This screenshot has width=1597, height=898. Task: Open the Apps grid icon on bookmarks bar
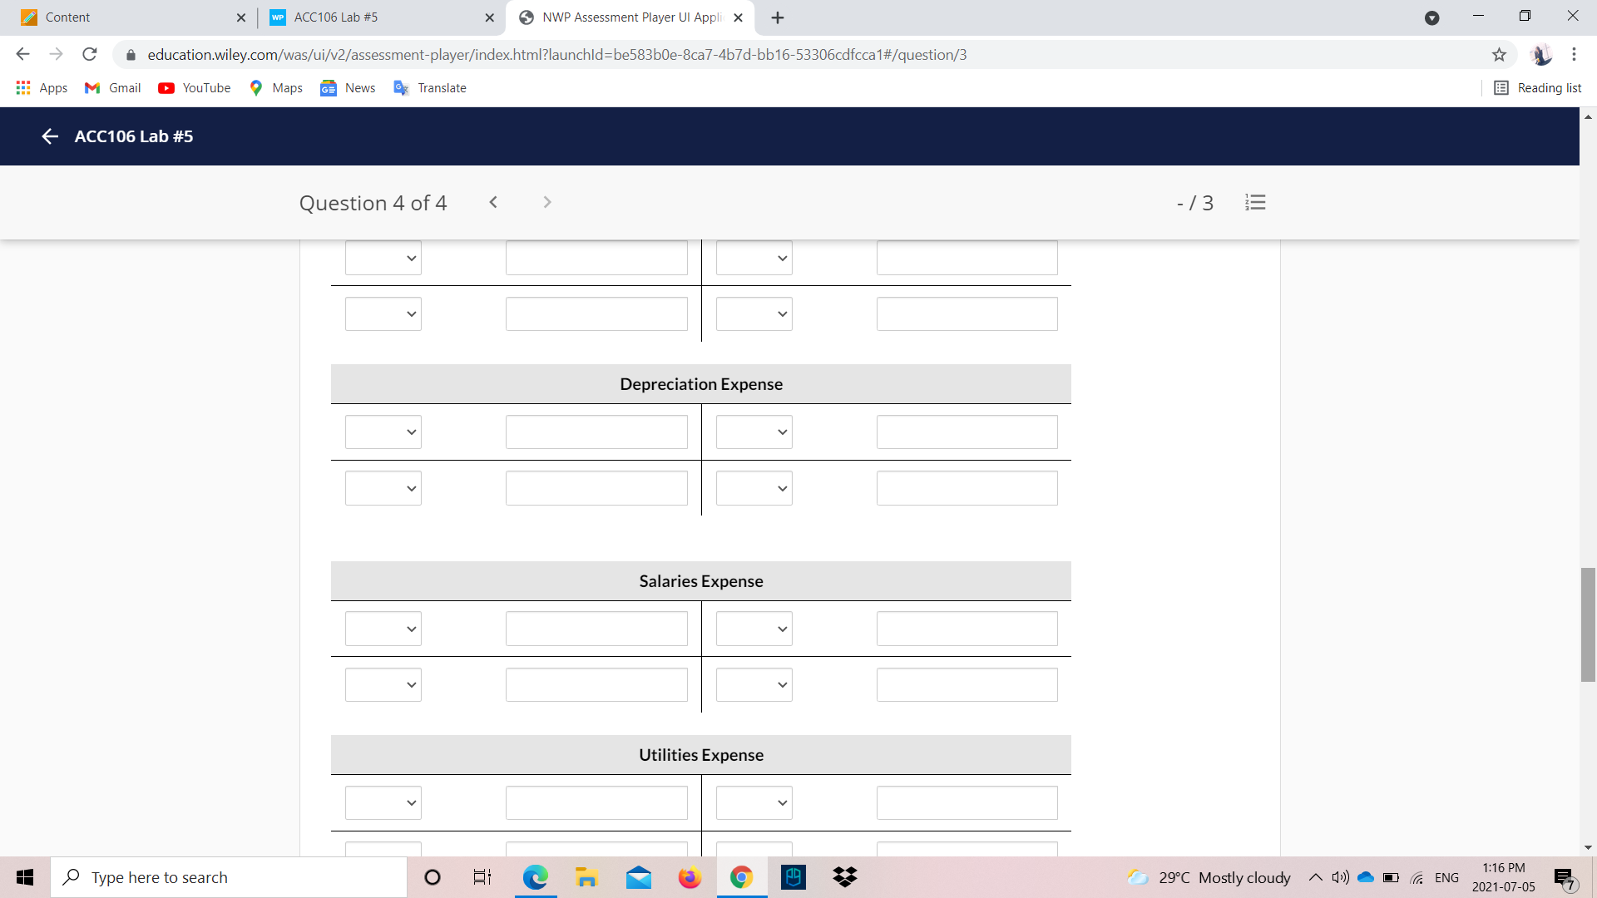click(x=23, y=87)
